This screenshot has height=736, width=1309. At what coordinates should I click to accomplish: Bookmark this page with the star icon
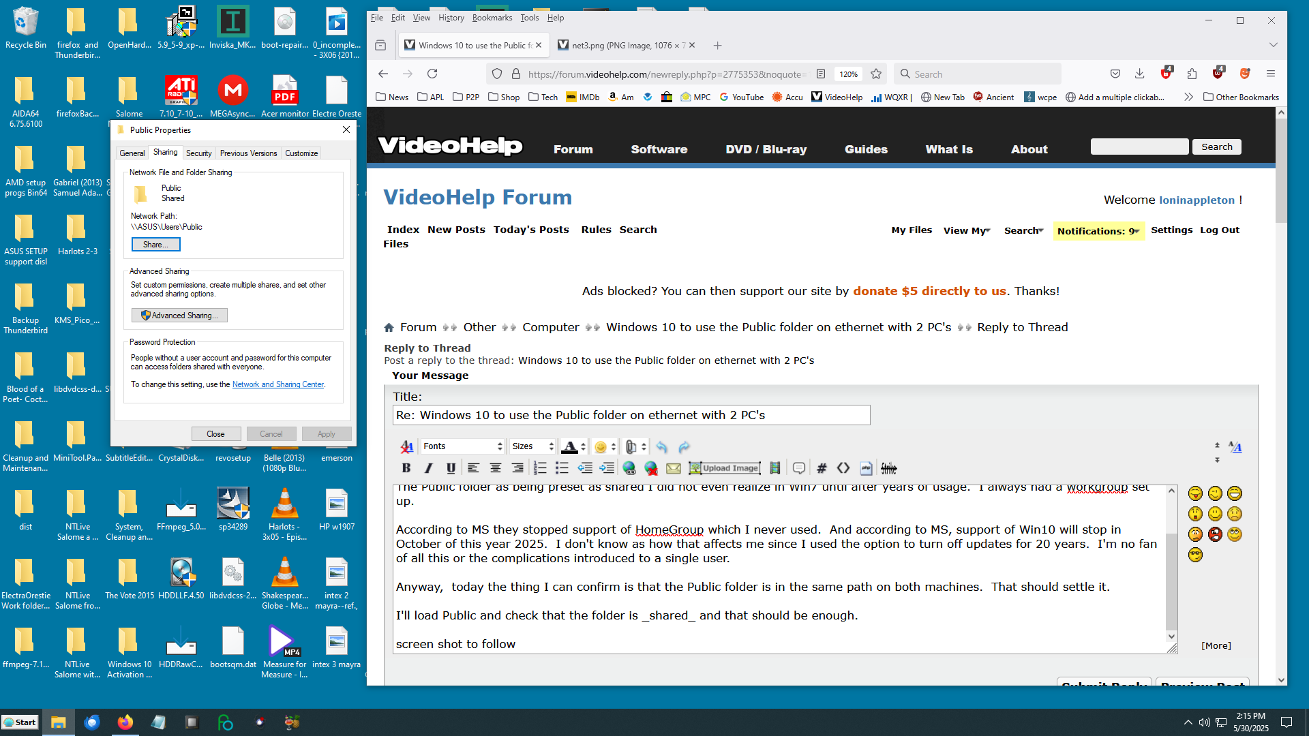click(876, 74)
